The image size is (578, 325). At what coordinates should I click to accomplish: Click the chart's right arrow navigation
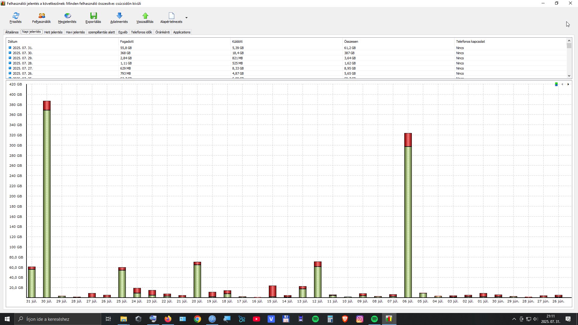pyautogui.click(x=568, y=84)
